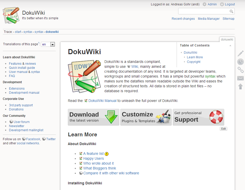
Task: Open Recent changes page
Action: click(183, 19)
